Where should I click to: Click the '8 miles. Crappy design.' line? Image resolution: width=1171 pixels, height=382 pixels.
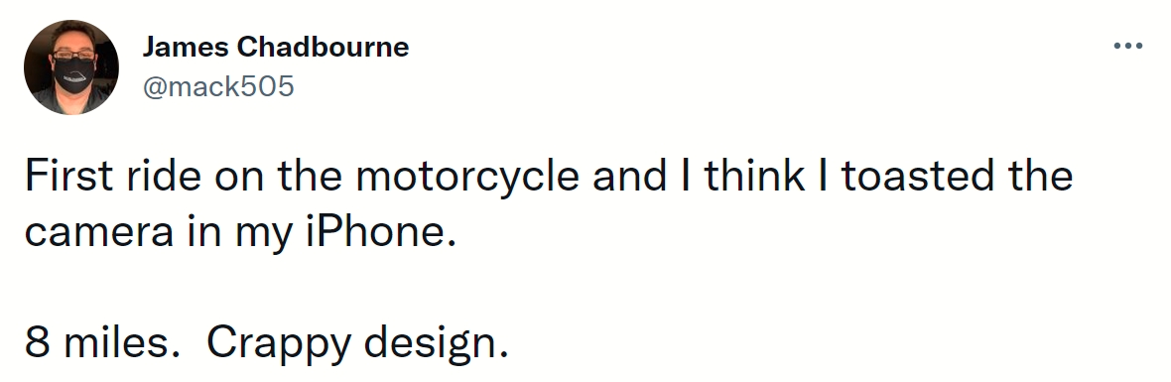point(267,343)
